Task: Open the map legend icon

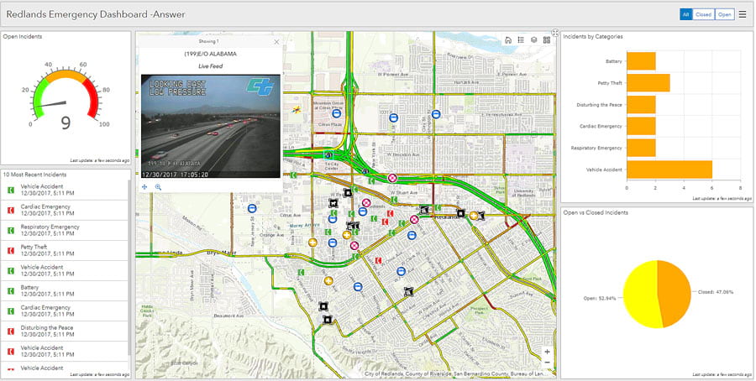Action: coord(521,40)
